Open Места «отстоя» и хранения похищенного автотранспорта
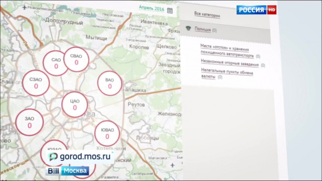 pos(227,51)
